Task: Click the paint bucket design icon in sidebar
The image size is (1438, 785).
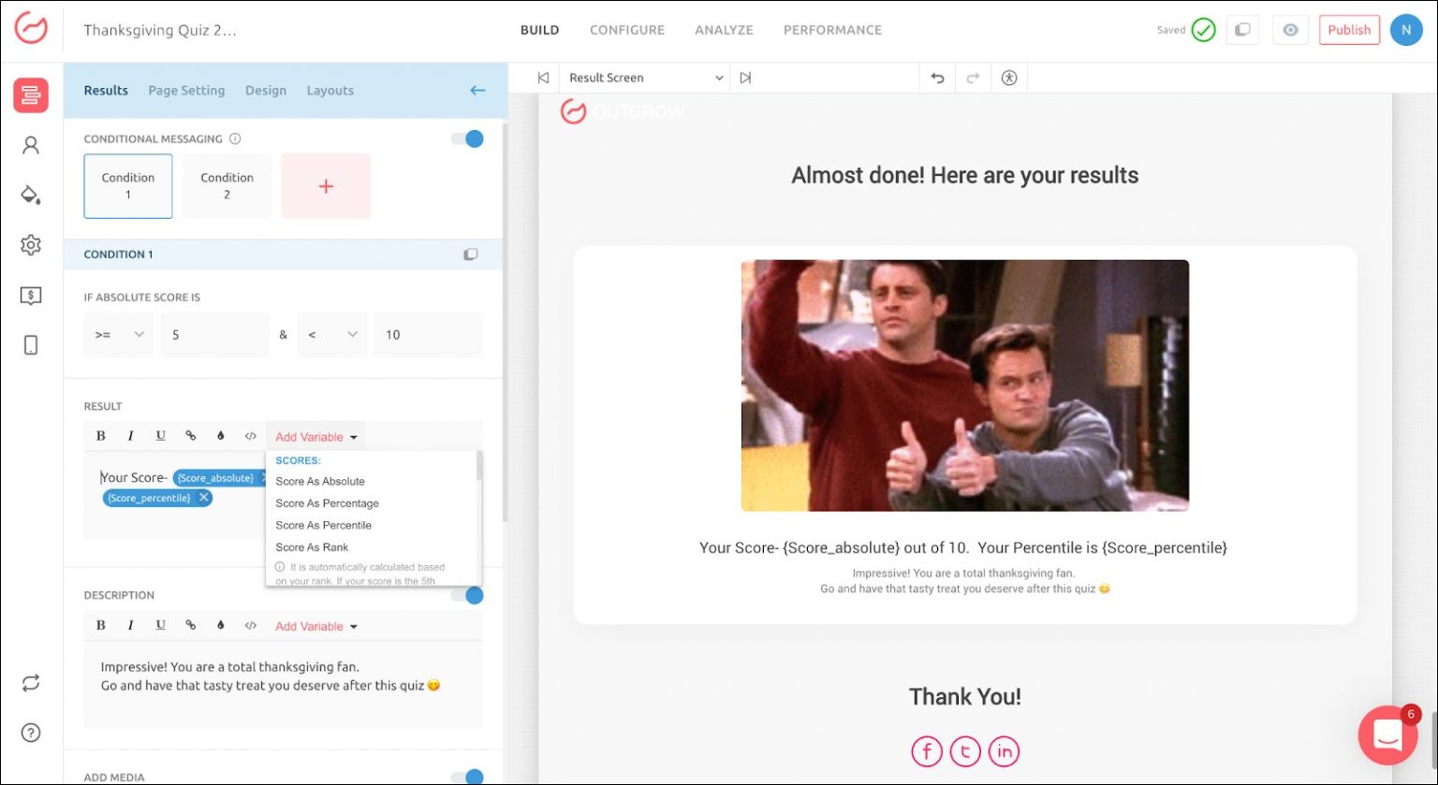Action: coord(30,195)
